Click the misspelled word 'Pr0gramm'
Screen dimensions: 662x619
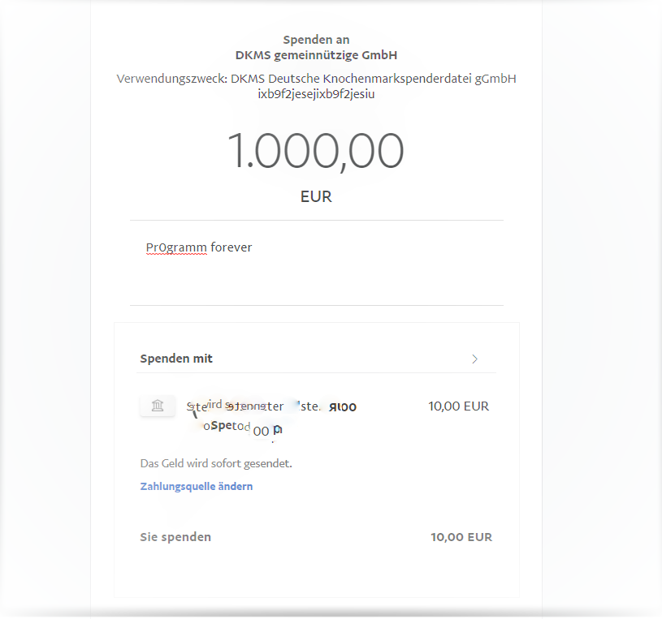(176, 247)
